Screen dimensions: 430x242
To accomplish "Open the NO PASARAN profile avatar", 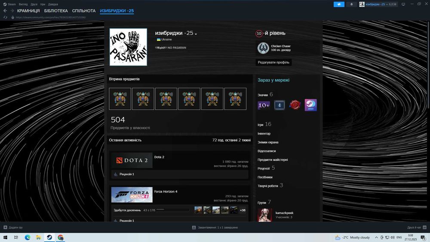I will click(128, 47).
